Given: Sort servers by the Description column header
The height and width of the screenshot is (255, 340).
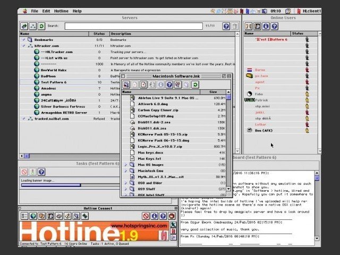Looking at the screenshot, I should (x=172, y=34).
